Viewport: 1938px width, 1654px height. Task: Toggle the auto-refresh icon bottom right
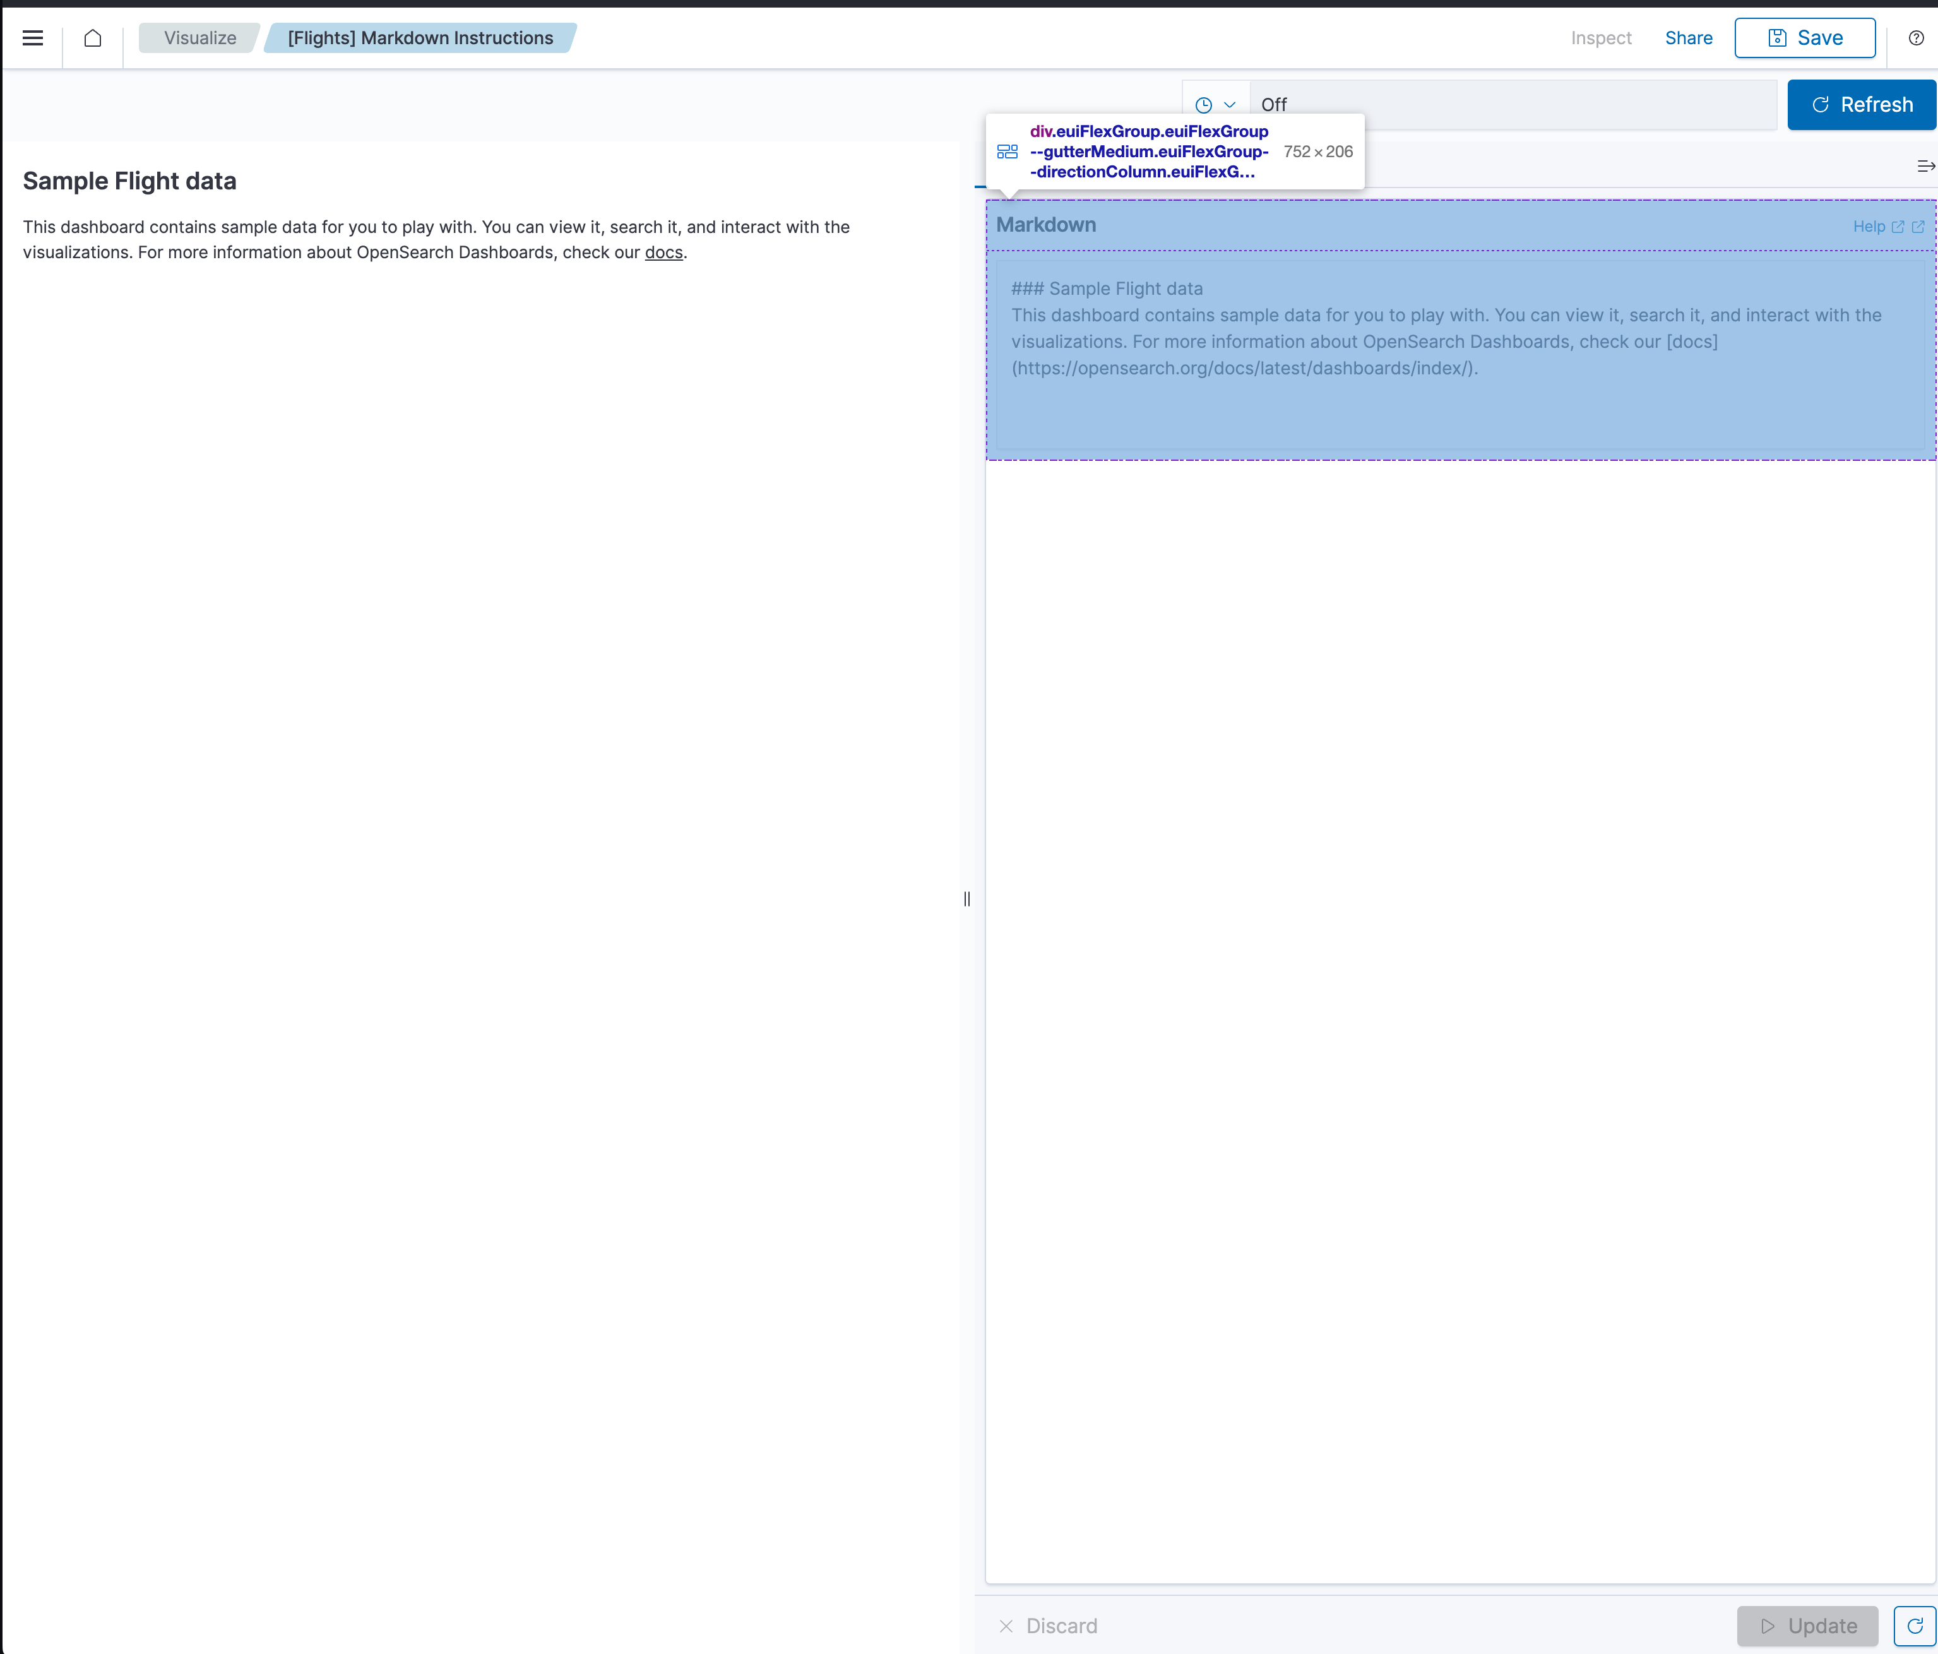(x=1915, y=1626)
